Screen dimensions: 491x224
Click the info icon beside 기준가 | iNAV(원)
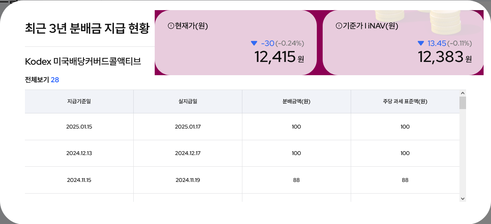339,26
